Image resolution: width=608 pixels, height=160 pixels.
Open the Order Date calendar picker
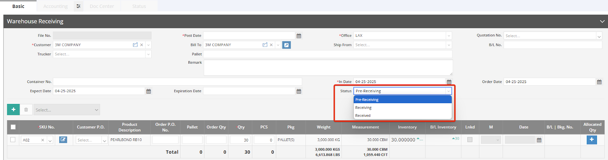tap(599, 82)
